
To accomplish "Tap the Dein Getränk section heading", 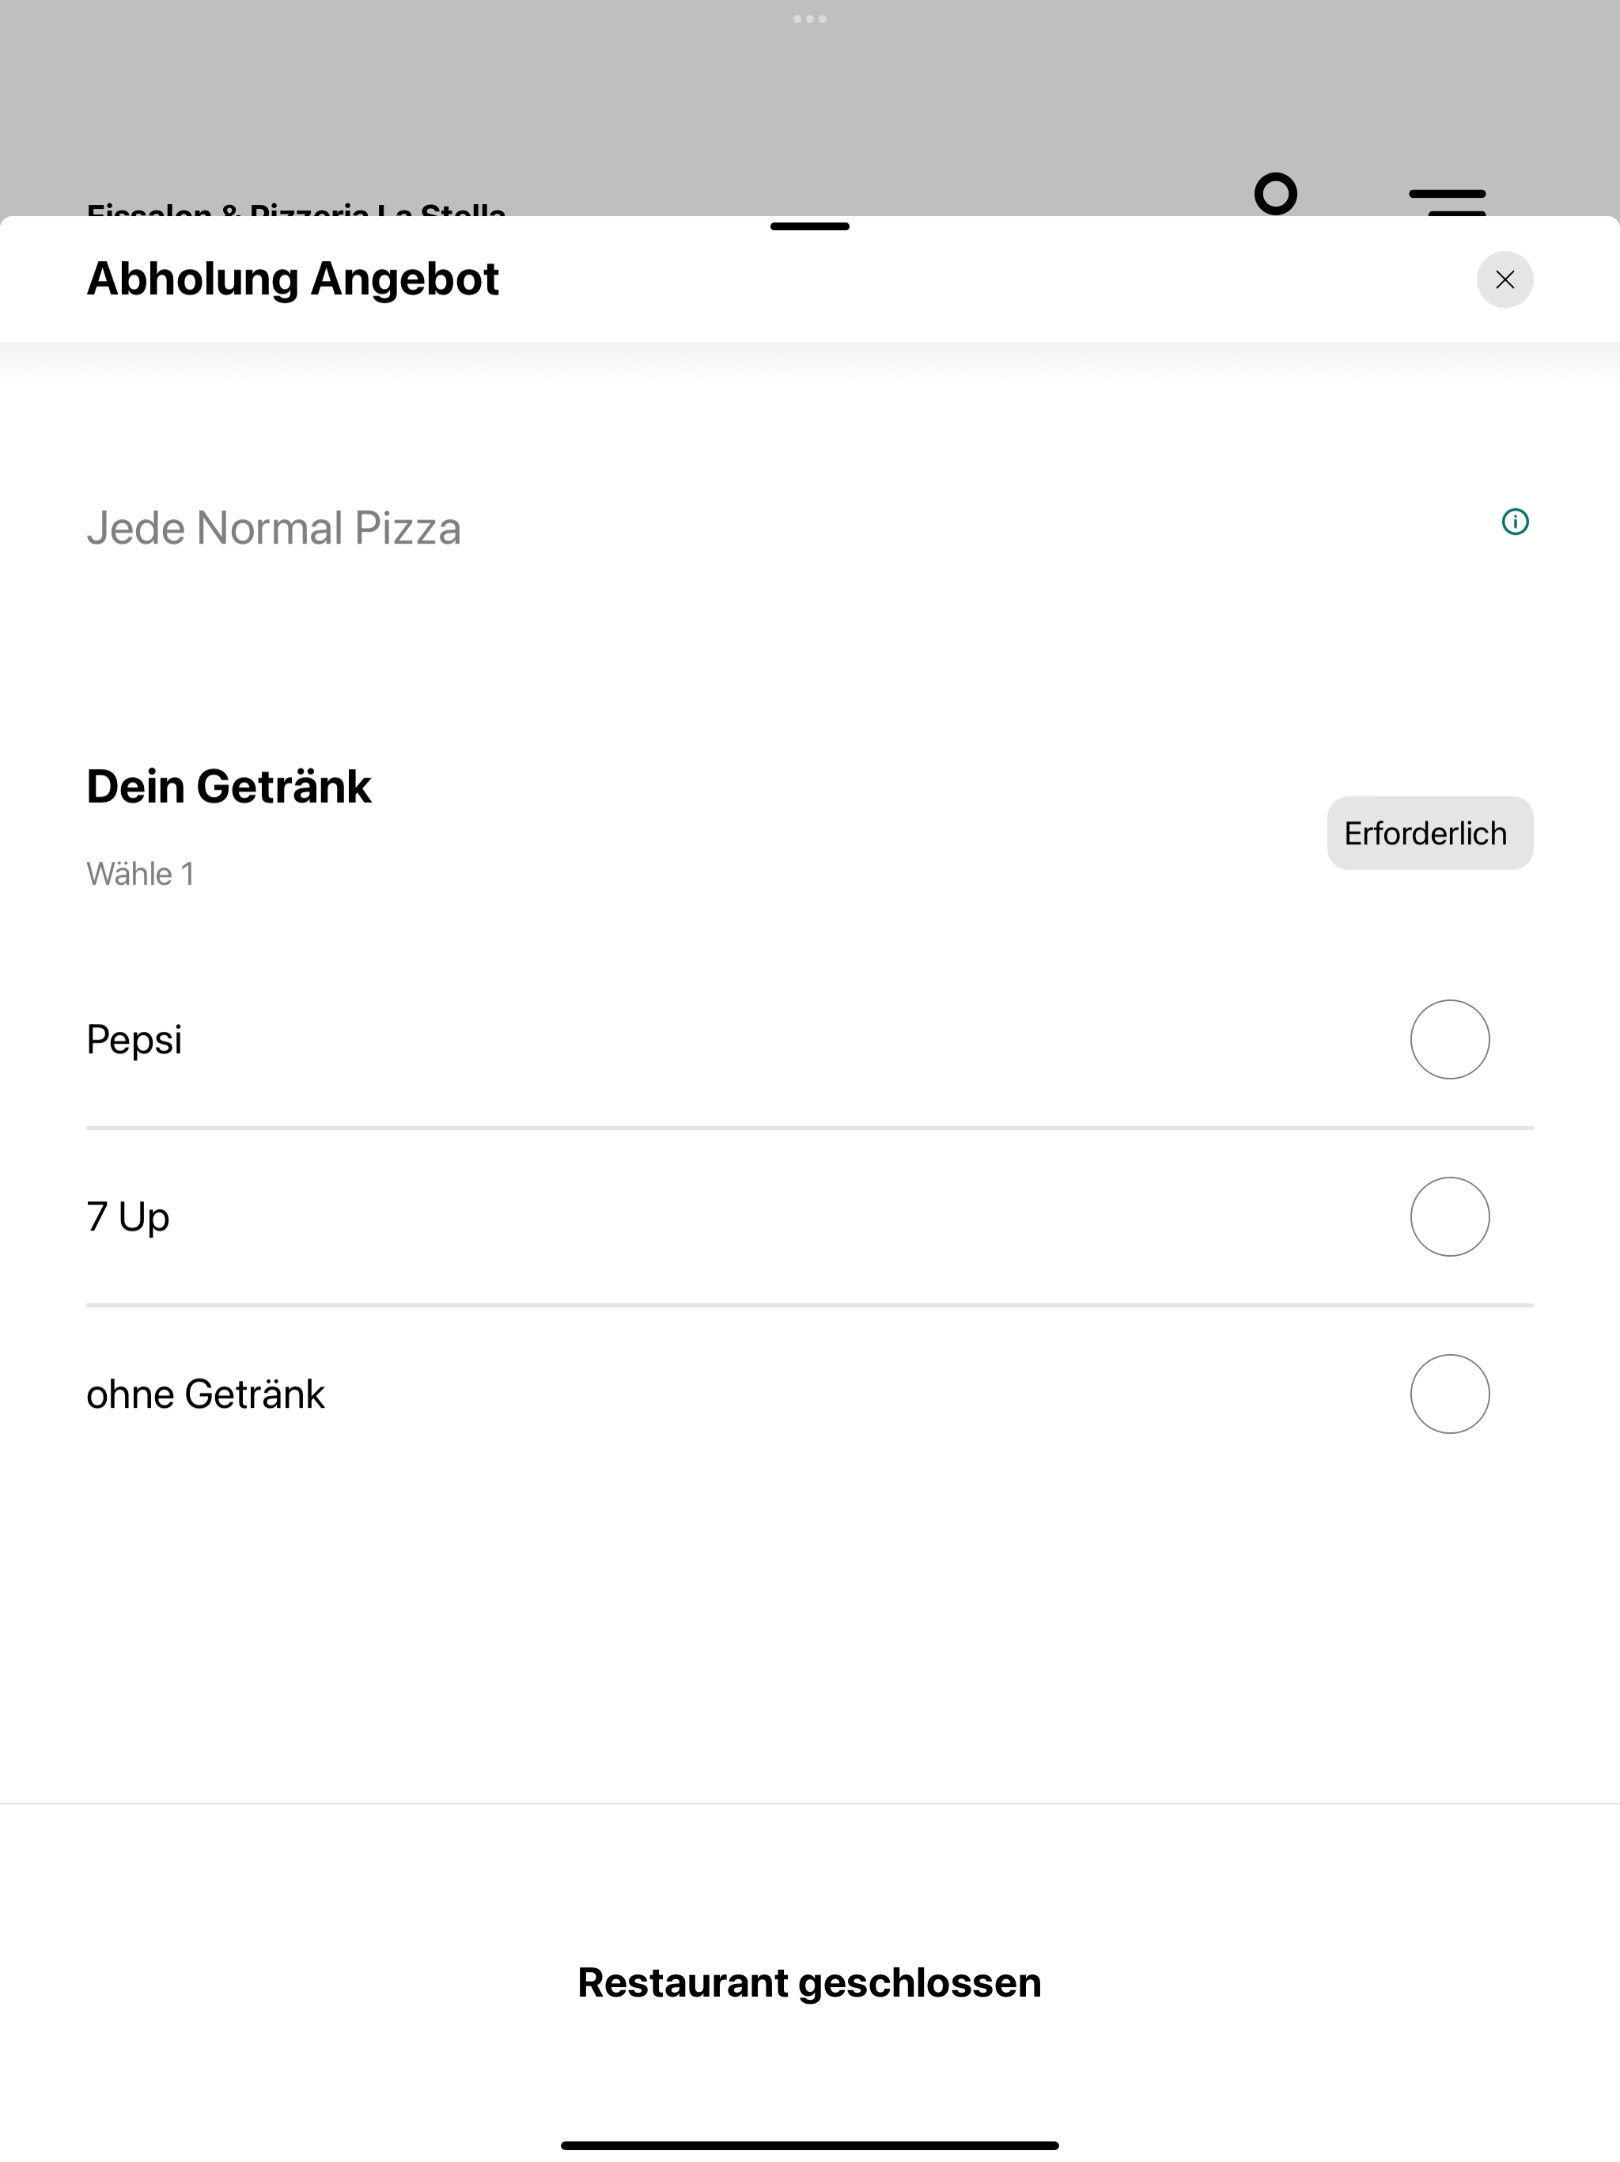I will [x=229, y=787].
